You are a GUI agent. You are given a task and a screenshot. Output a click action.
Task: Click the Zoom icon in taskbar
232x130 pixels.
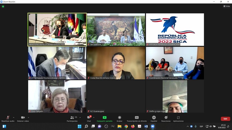tap(152, 126)
